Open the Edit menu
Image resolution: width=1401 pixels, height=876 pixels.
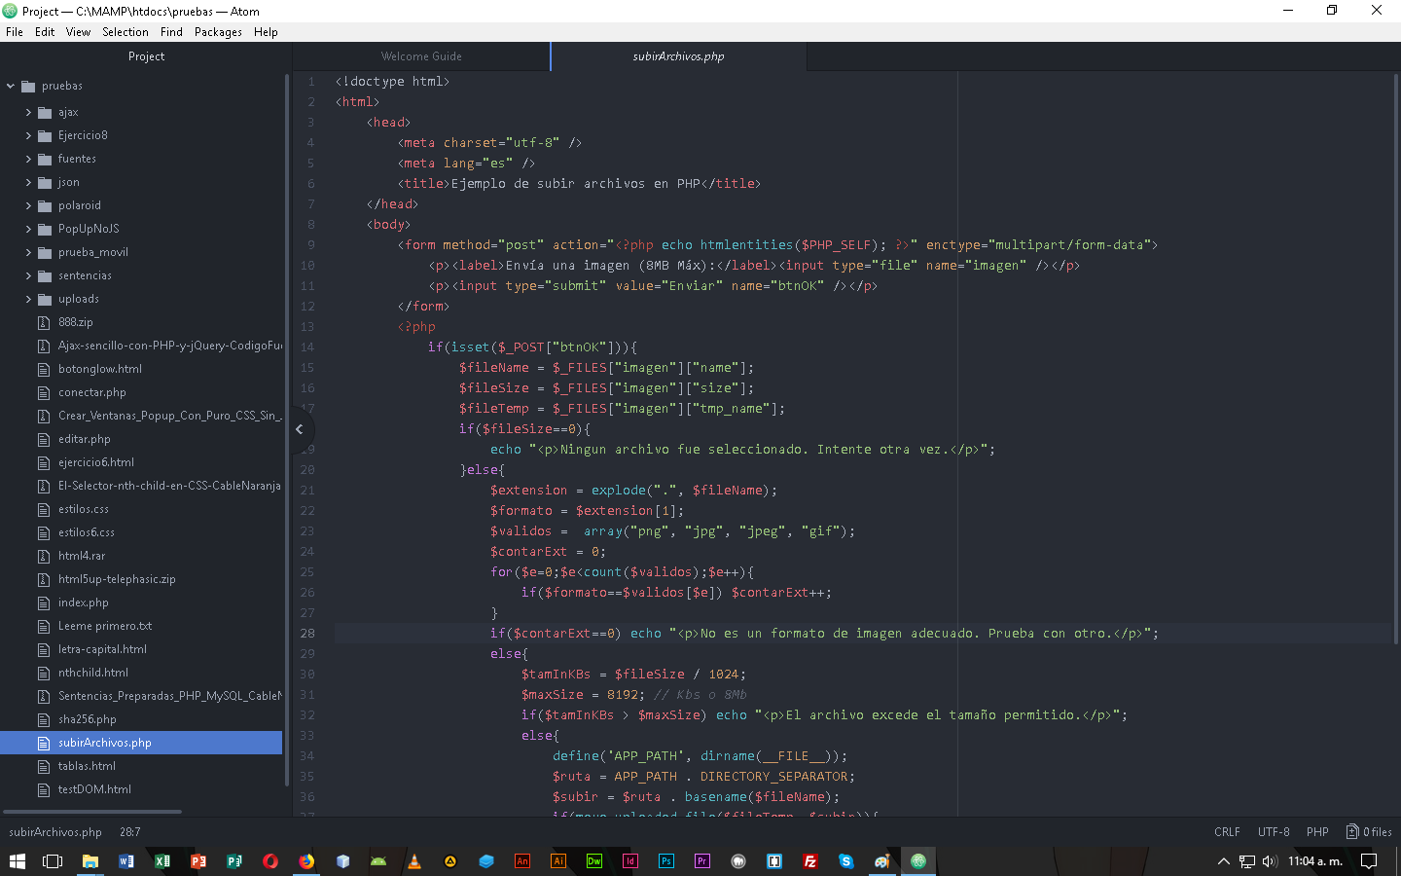point(45,32)
